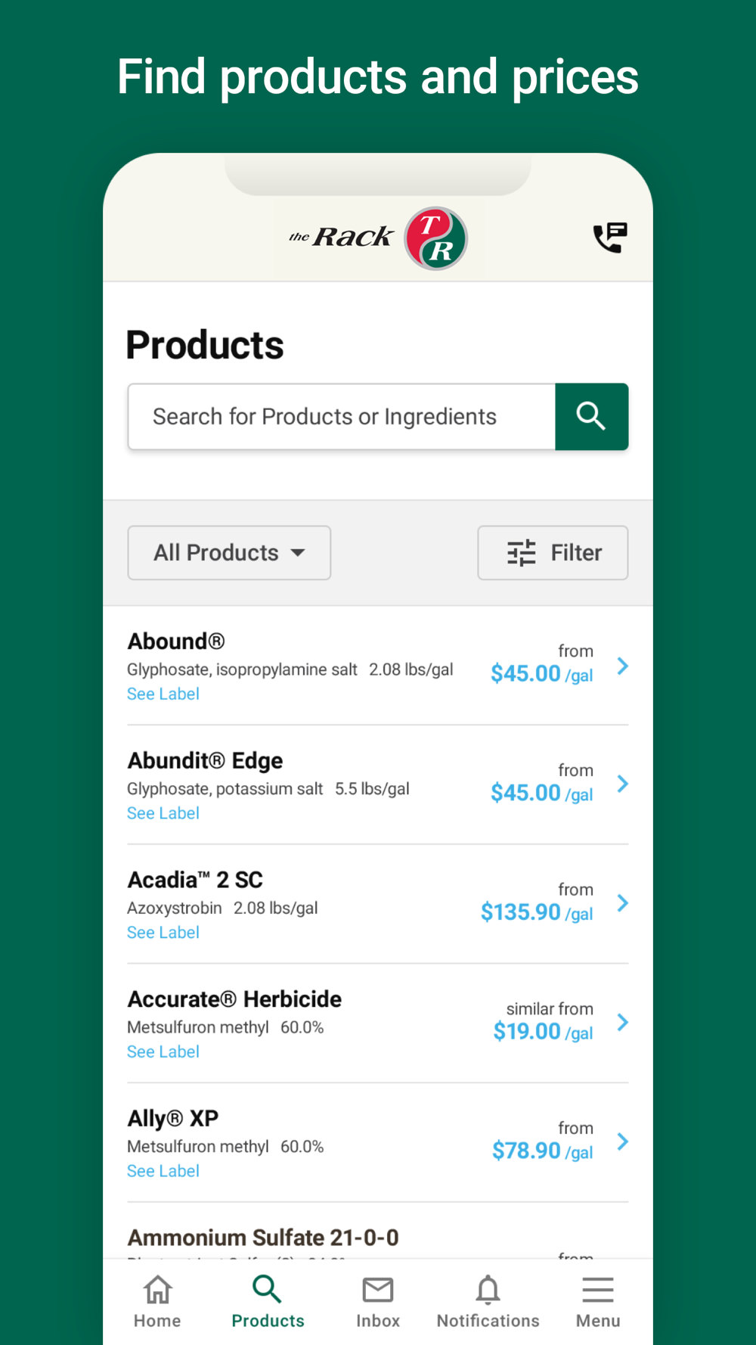Click See Label under Abundit® Edge
This screenshot has height=1345, width=756.
coord(163,813)
